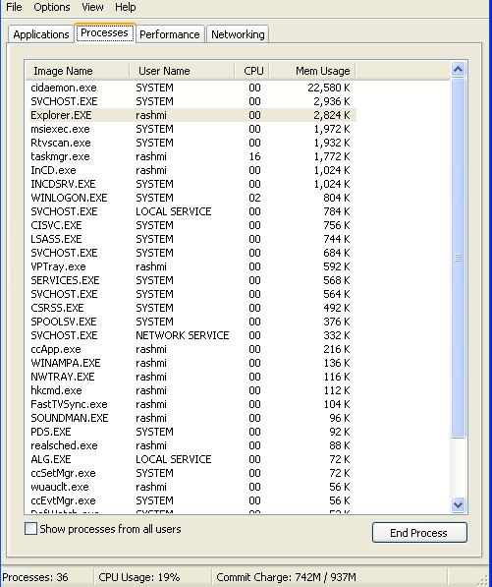The height and width of the screenshot is (587, 492).
Task: Sort processes by CPU column header
Action: (x=252, y=71)
